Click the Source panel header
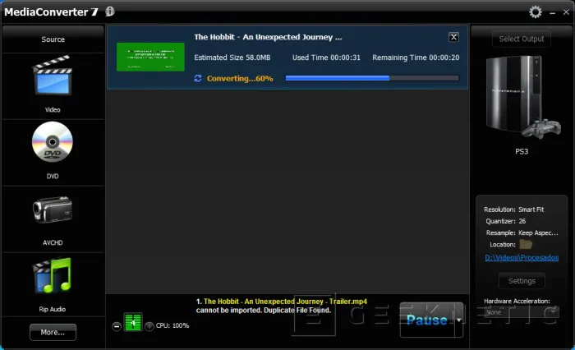Image resolution: width=575 pixels, height=350 pixels. point(53,39)
